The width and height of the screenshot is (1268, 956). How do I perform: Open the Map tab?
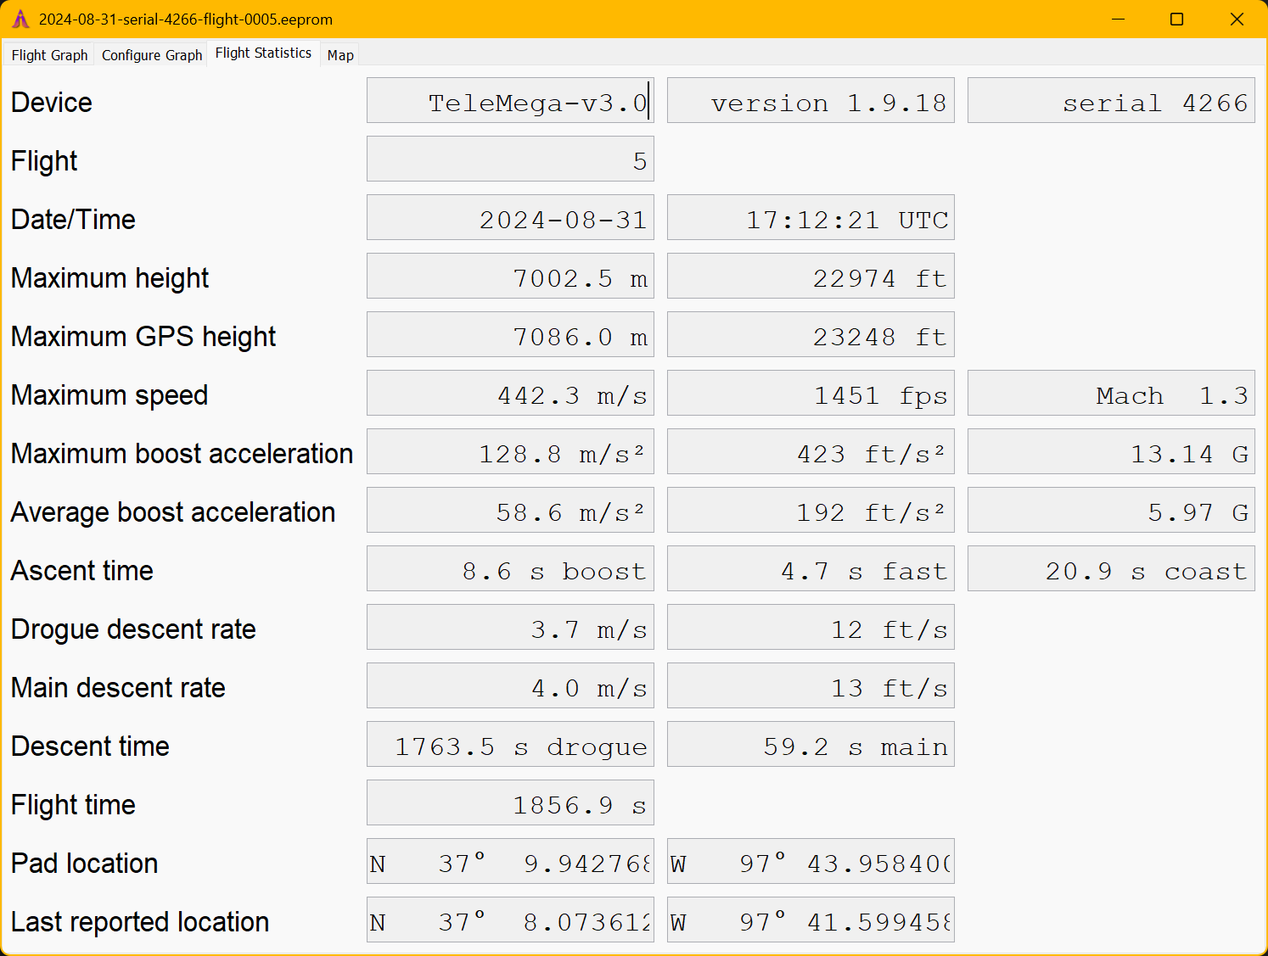click(x=340, y=55)
